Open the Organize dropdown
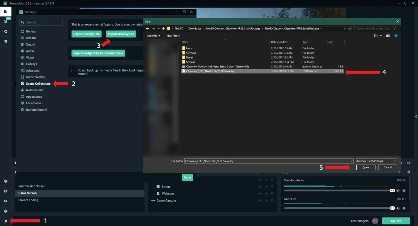Screen dimensions: 418x226 click(154, 36)
